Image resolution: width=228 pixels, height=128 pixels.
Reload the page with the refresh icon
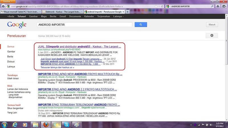pos(162,6)
